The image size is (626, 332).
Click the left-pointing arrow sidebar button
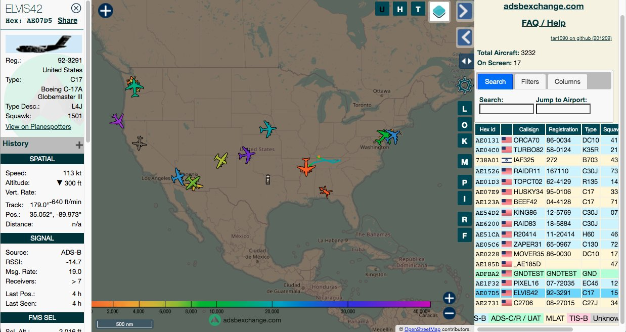click(465, 37)
